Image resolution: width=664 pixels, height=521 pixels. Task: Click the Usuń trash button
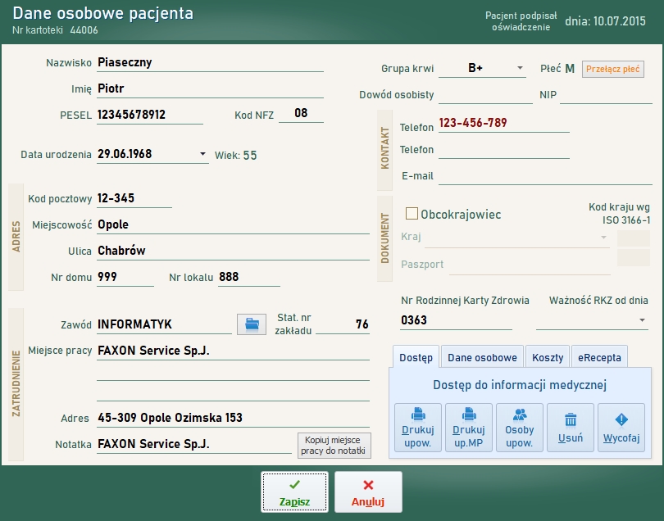[x=570, y=428]
